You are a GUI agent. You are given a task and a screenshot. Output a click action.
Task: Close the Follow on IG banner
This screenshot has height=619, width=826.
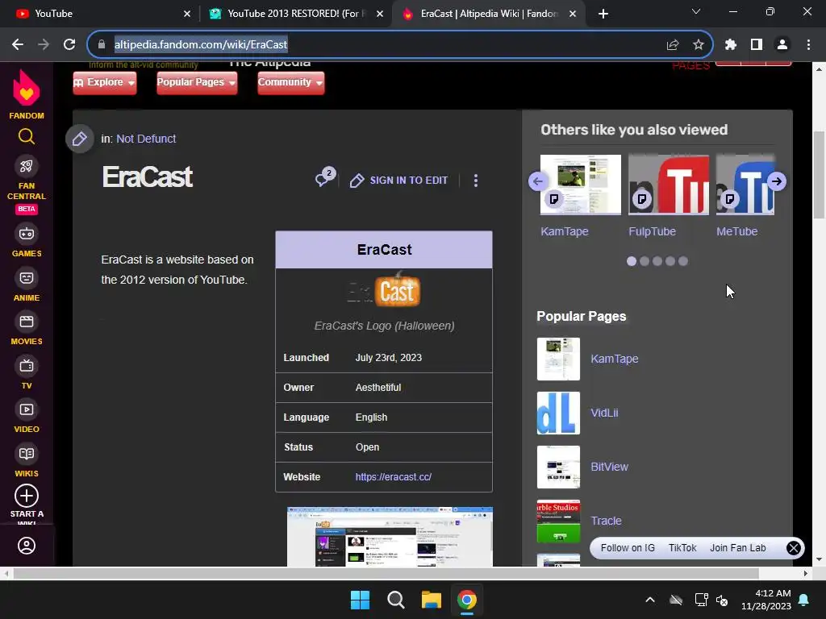(794, 548)
